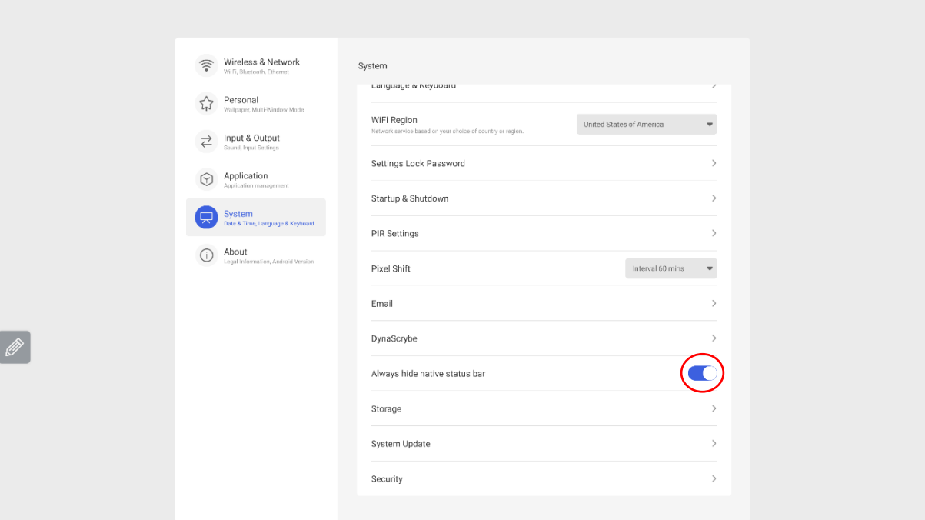
Task: Click the chevron on PIR Settings row
Action: (x=714, y=233)
